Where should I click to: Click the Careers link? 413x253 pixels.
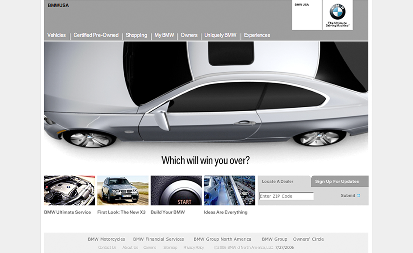point(150,248)
